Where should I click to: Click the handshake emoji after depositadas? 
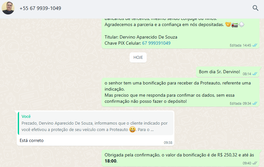tap(228, 24)
